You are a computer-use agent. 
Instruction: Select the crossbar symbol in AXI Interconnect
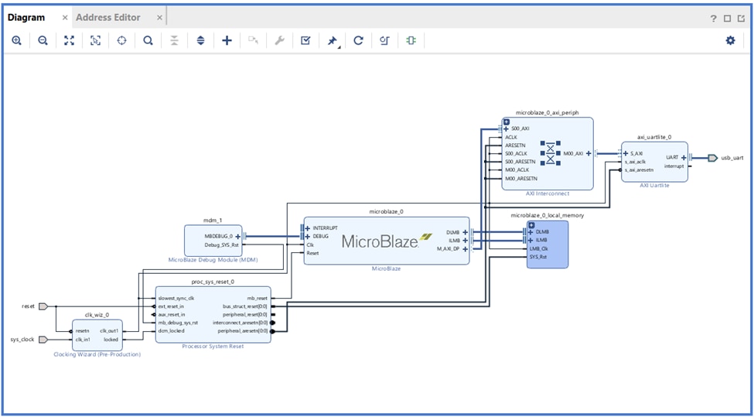[551, 153]
